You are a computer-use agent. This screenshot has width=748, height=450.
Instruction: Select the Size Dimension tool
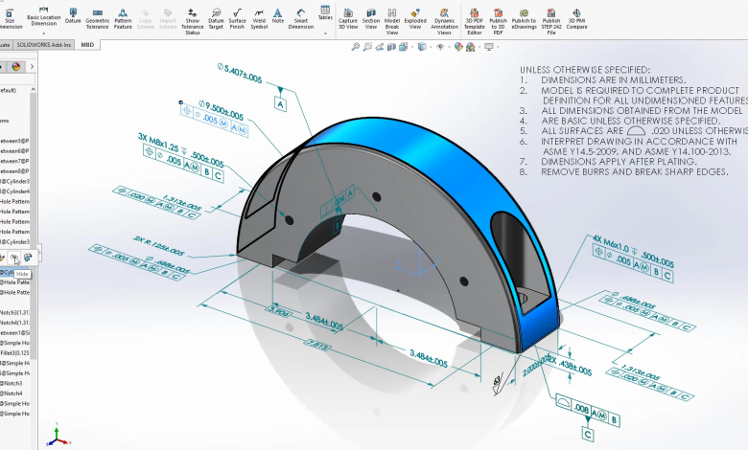10,19
